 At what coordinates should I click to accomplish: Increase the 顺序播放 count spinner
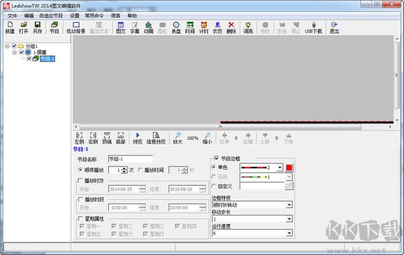pos(124,168)
